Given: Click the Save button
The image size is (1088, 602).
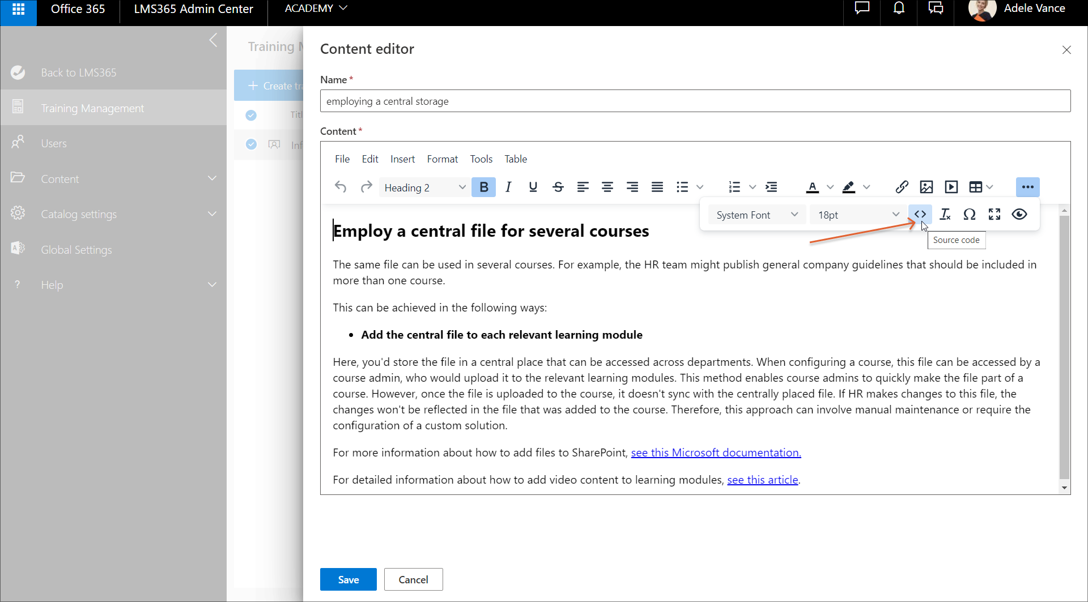Looking at the screenshot, I should pos(348,579).
